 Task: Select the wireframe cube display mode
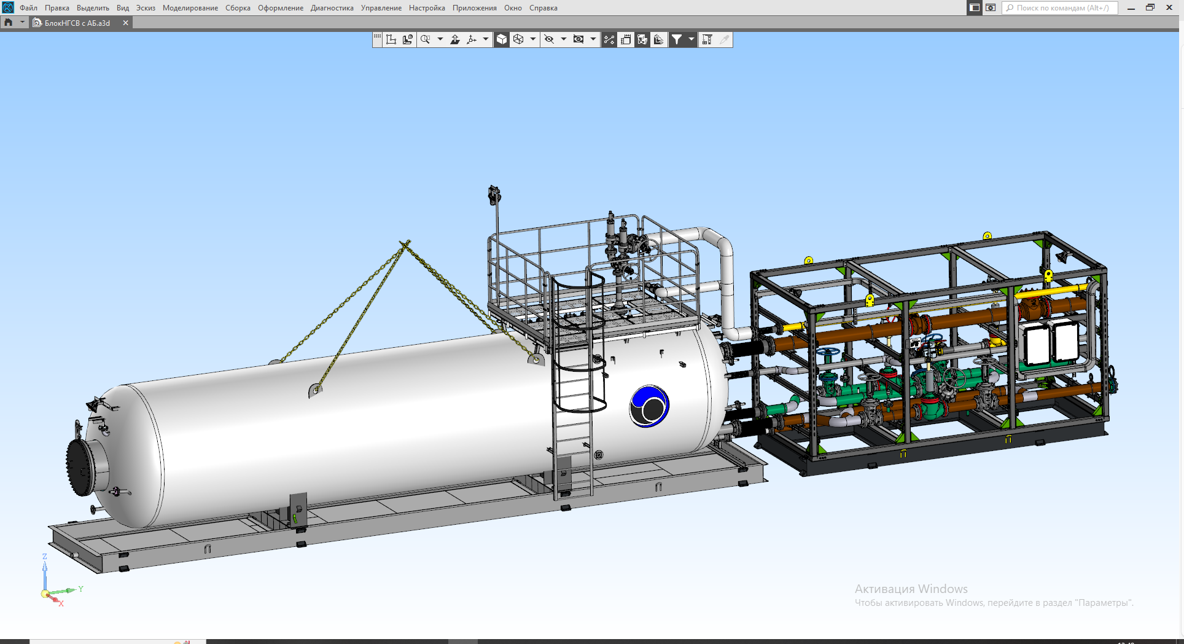(518, 39)
